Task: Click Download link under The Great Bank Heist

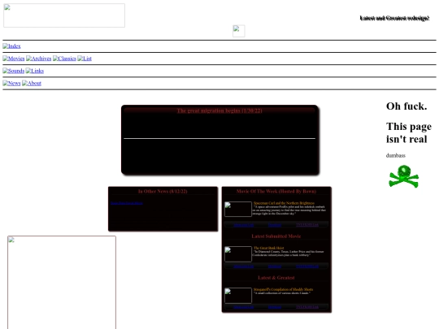Action: [275, 266]
